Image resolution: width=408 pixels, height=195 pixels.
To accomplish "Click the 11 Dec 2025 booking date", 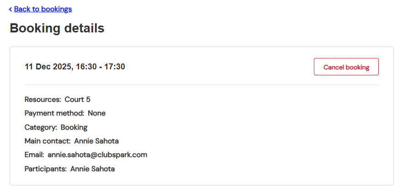I will [48, 67].
